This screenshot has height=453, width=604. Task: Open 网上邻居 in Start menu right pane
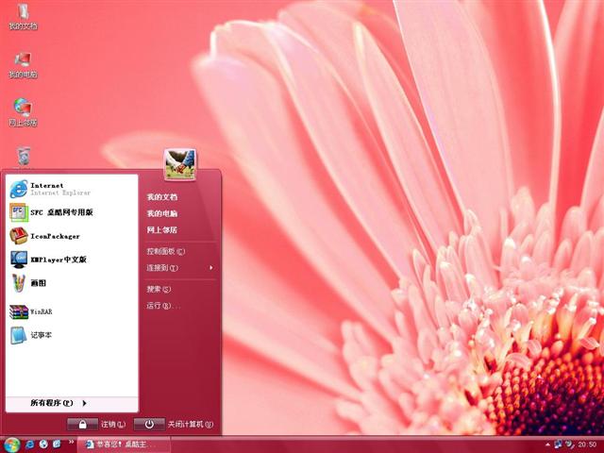(x=162, y=230)
